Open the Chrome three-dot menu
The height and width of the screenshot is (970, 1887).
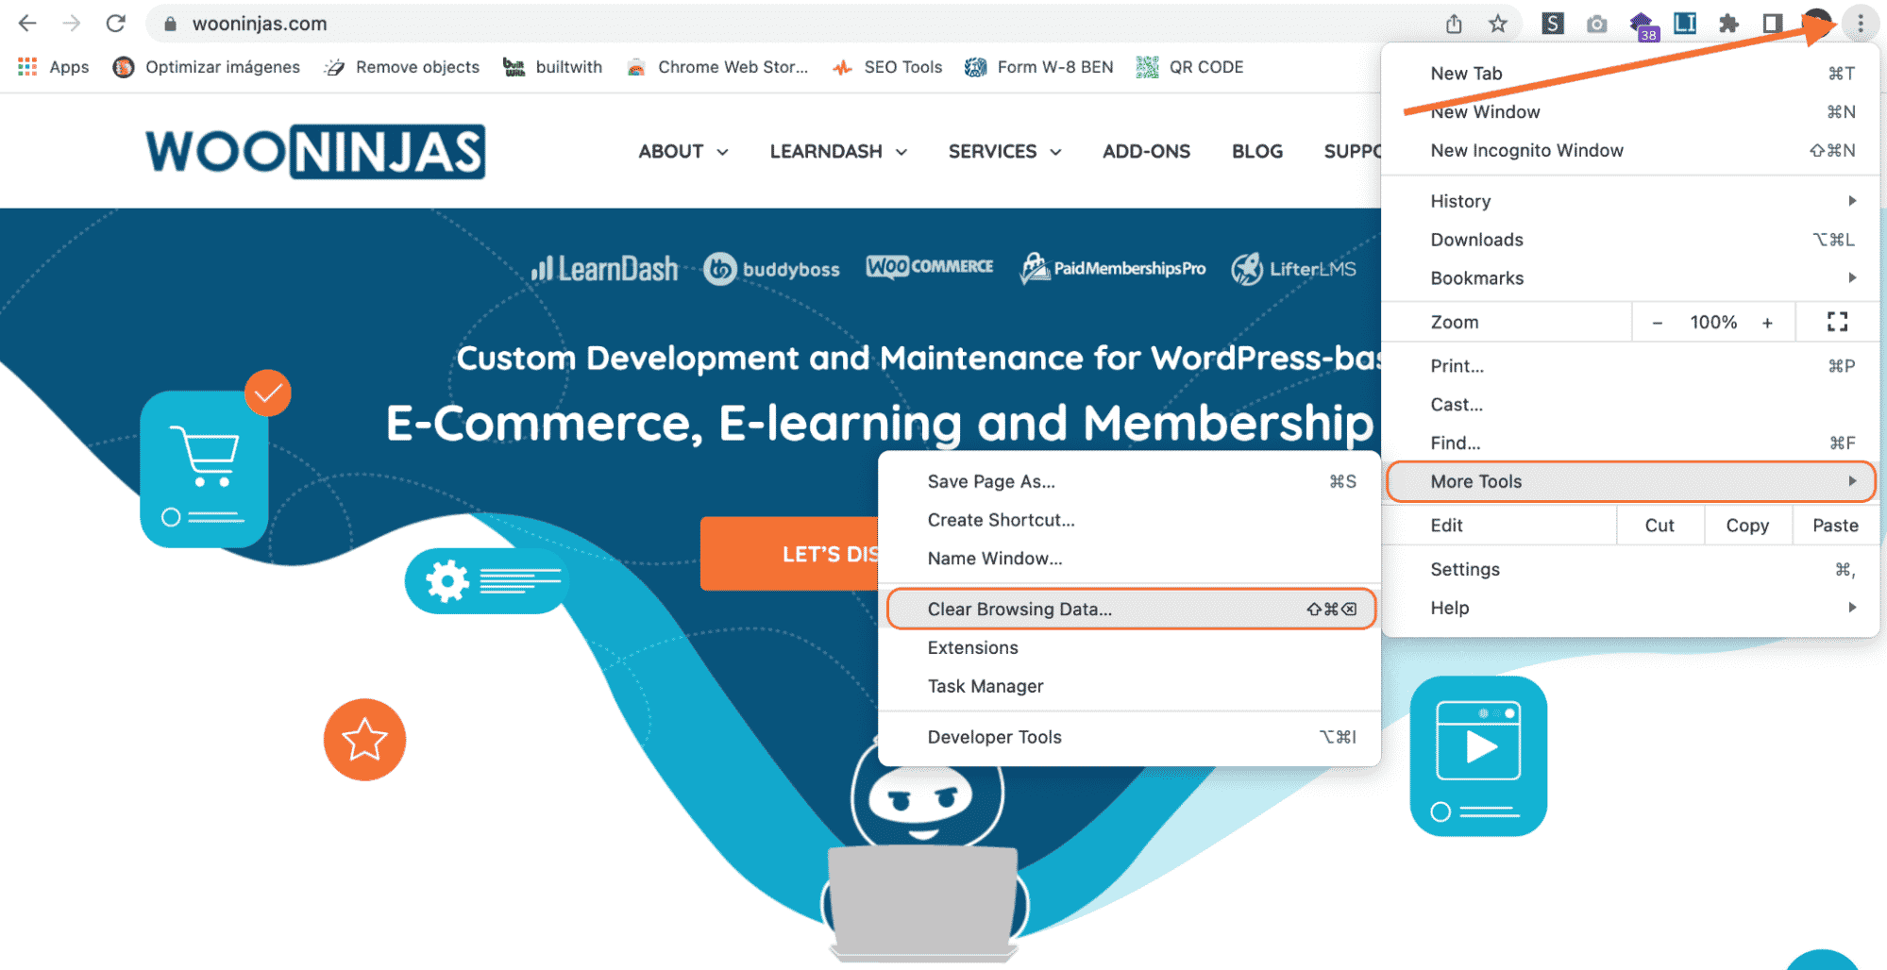point(1861,24)
